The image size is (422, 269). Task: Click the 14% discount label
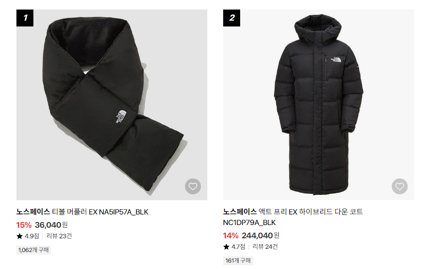(x=231, y=236)
